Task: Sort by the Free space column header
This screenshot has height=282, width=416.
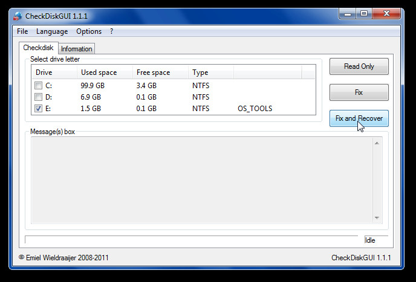Action: 160,72
